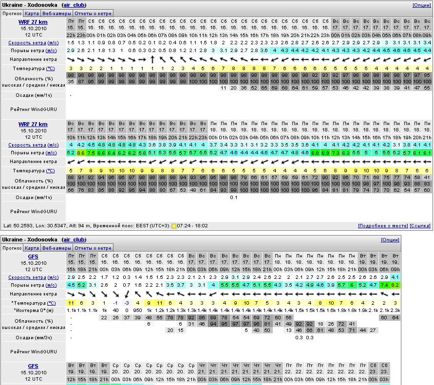Viewport: 434px width, 385px height.
Task: Switch to the Карта tab in the WRF panel
Action: [x=32, y=14]
